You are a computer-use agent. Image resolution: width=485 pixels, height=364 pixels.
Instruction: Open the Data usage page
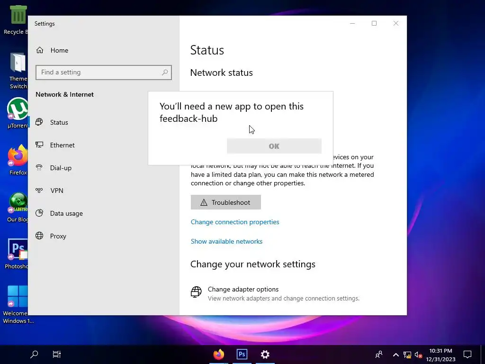66,213
